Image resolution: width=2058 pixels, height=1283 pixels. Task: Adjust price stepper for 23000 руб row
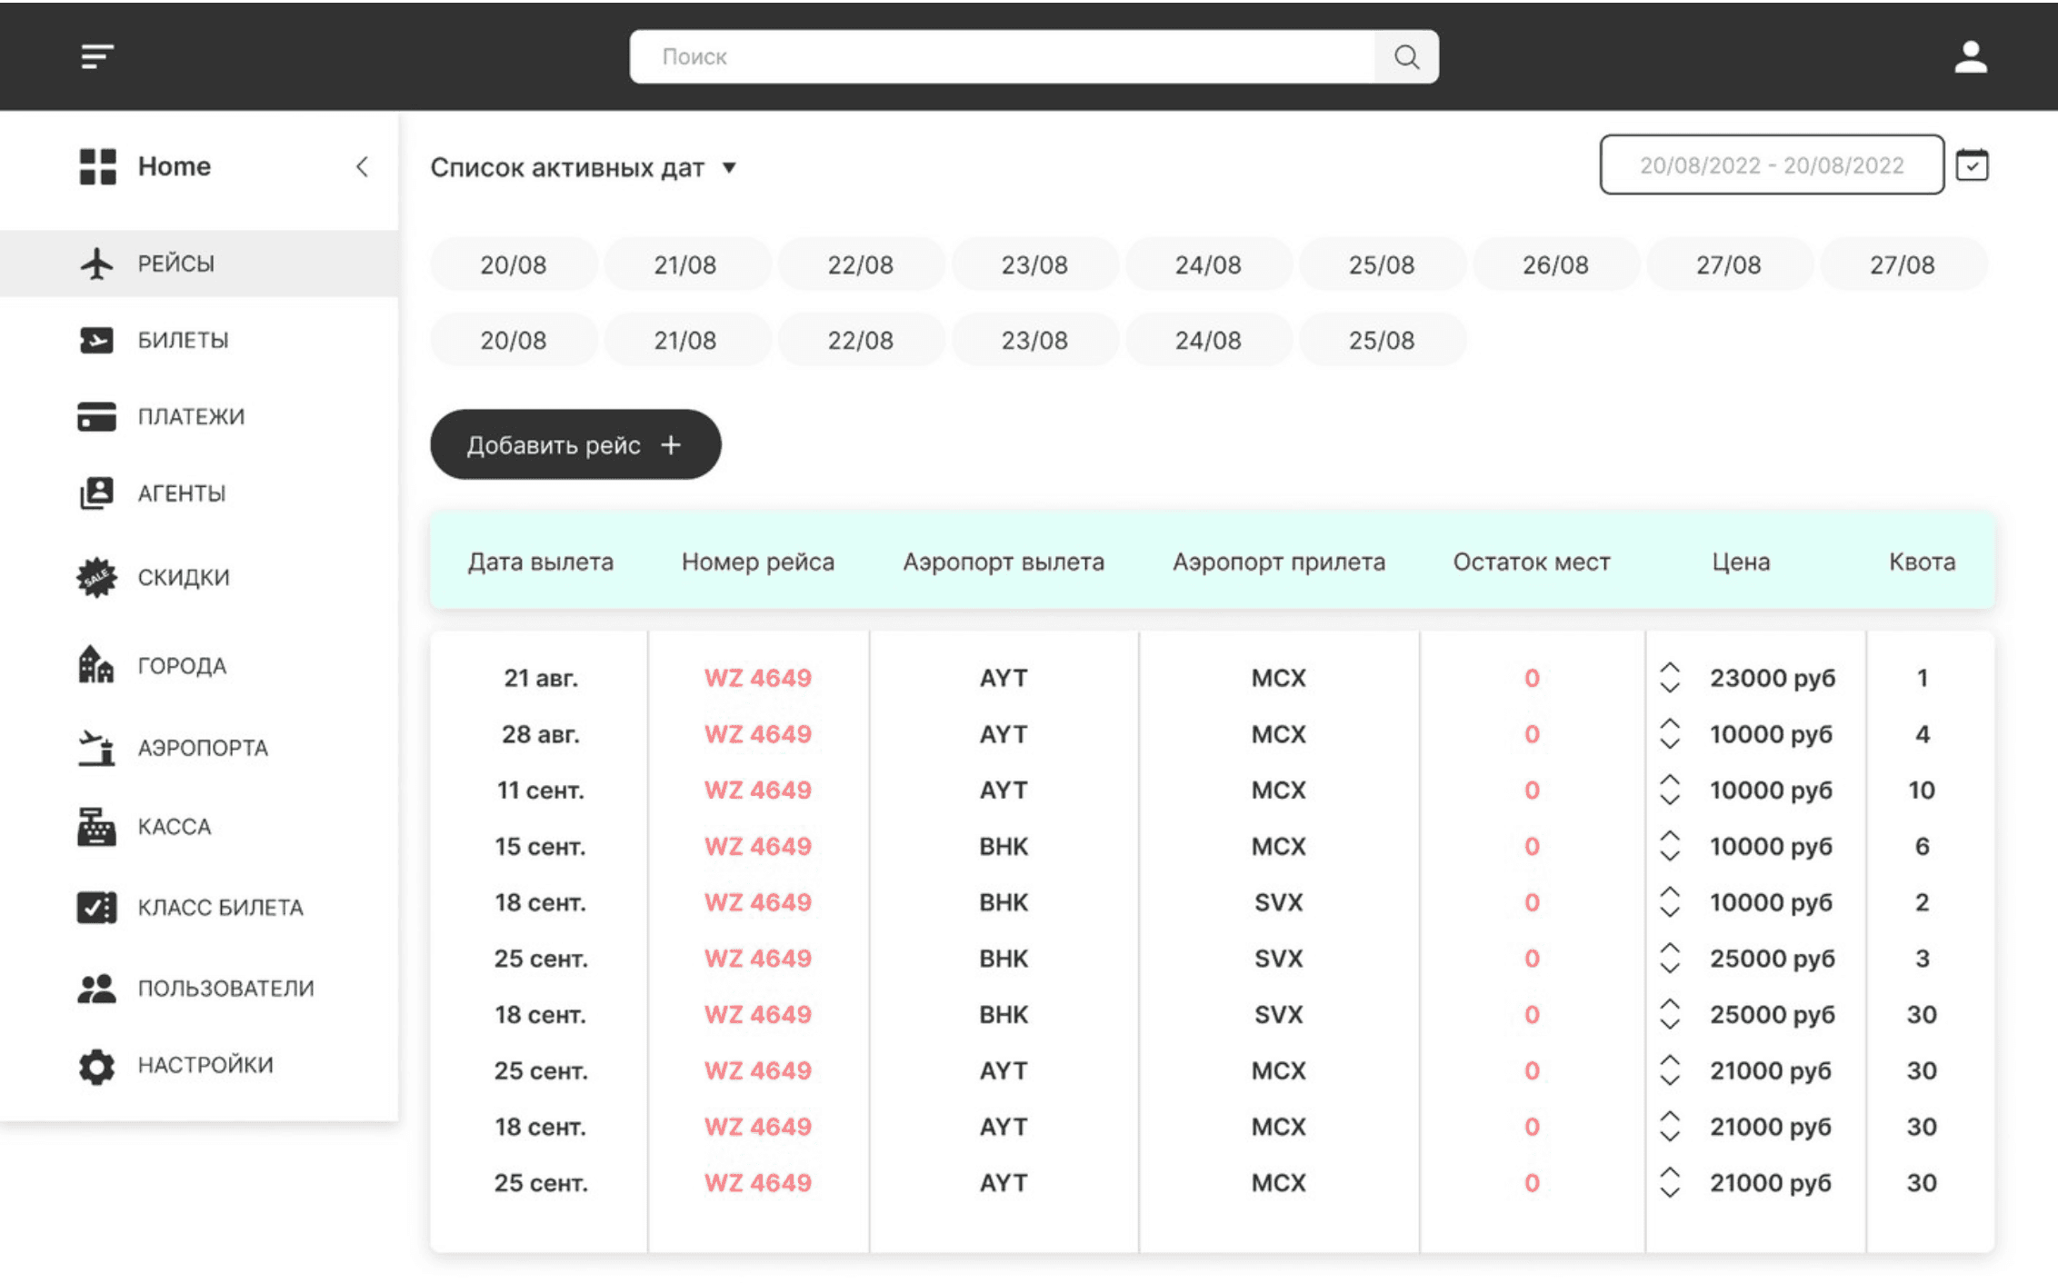[x=1669, y=678]
